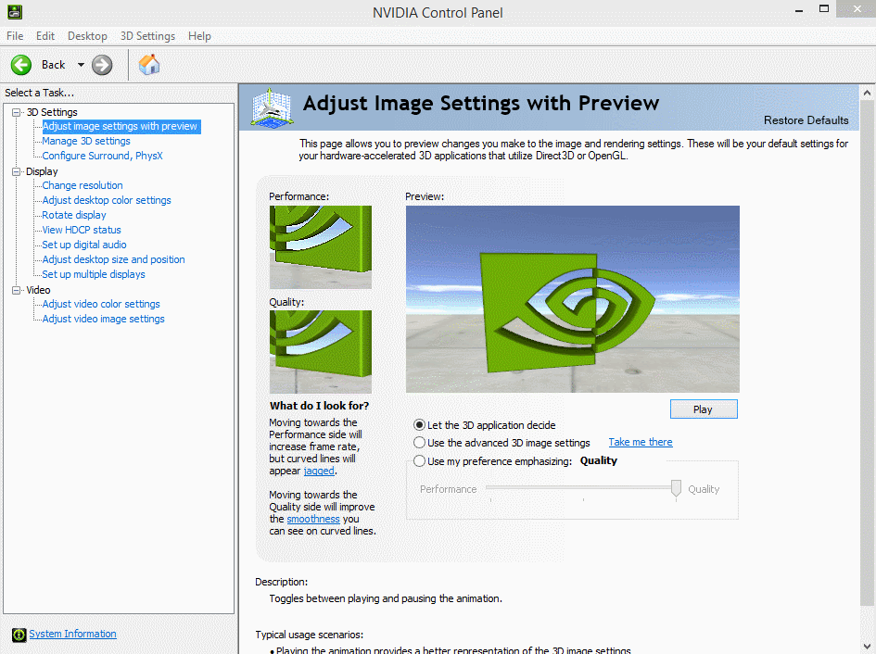Open the jagged help link
Viewport: 876px width, 654px height.
click(319, 471)
